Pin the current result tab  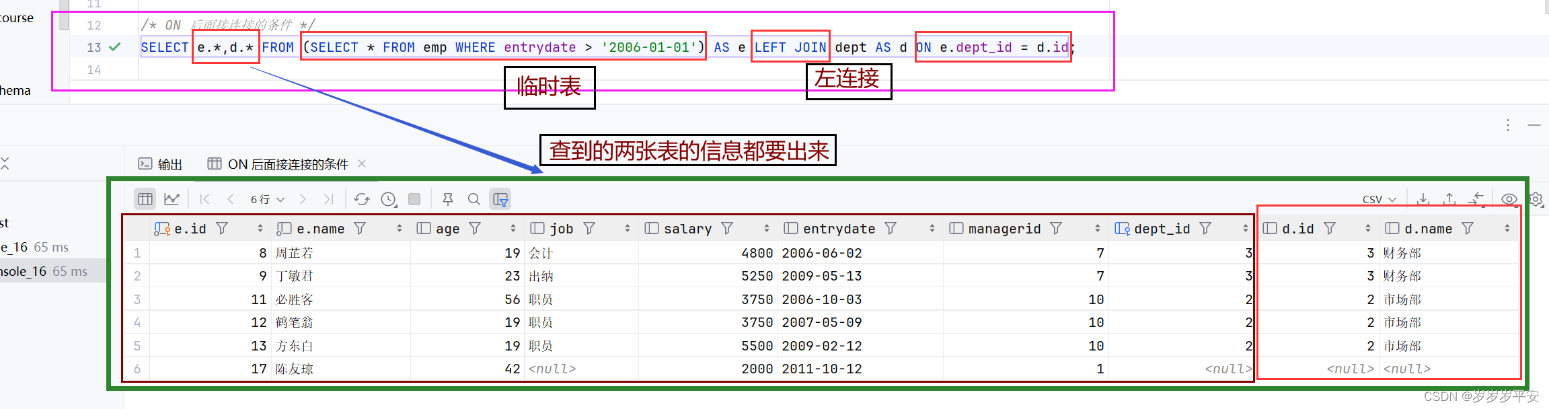[447, 199]
